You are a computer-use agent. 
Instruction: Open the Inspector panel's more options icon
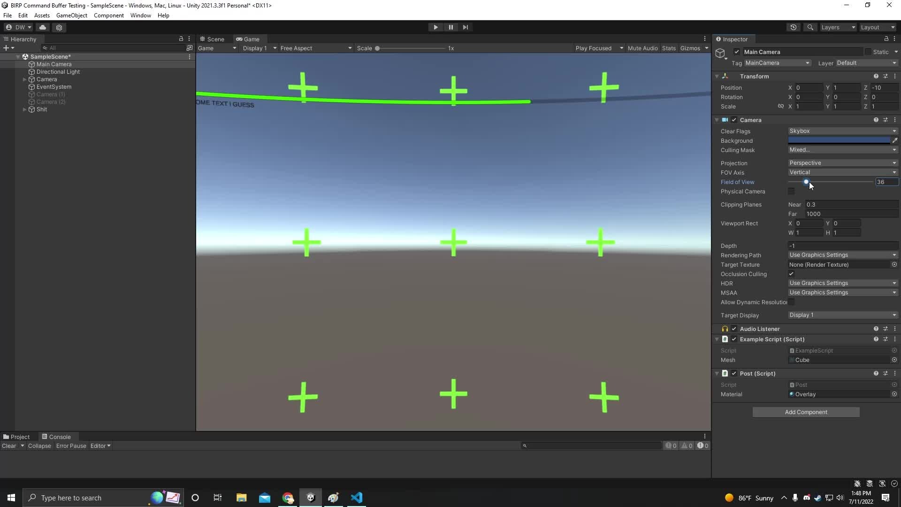[x=894, y=39]
